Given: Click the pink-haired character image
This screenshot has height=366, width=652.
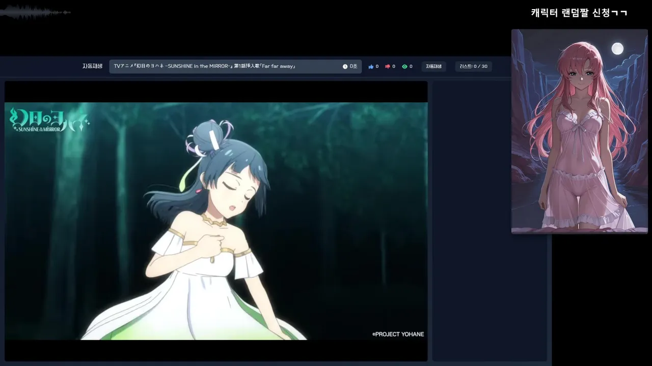Looking at the screenshot, I should point(580,131).
